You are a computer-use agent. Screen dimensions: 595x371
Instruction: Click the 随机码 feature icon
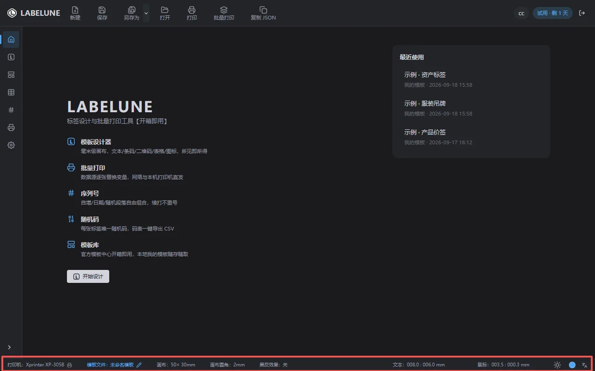pos(71,219)
